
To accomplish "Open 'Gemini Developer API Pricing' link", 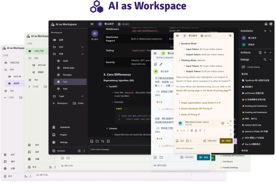I will point(196,109).
